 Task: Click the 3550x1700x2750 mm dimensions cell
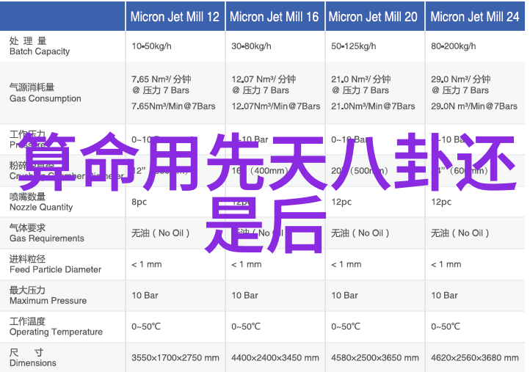tap(175, 357)
